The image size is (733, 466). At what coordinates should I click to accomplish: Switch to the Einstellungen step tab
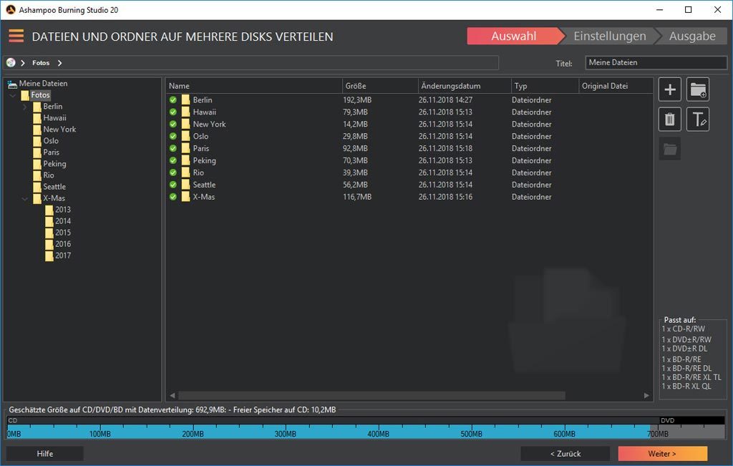point(610,36)
